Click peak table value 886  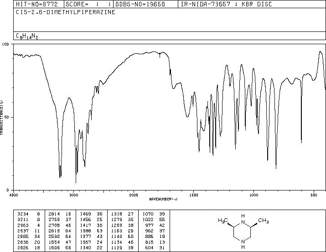(150, 237)
